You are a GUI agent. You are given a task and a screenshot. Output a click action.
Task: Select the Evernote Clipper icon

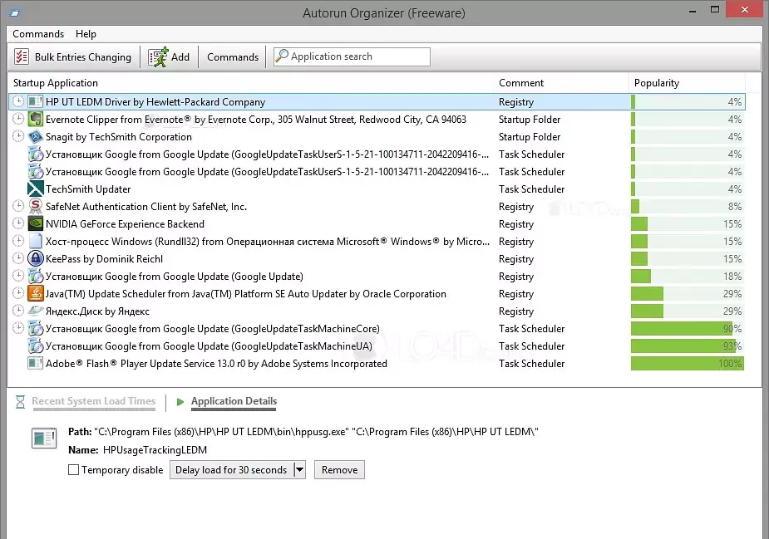(34, 119)
